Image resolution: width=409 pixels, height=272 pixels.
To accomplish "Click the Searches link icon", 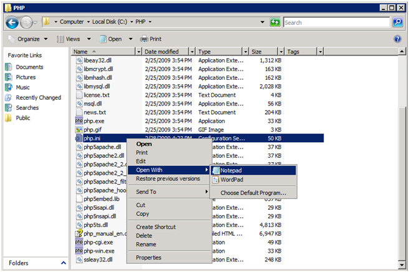I will coord(9,108).
